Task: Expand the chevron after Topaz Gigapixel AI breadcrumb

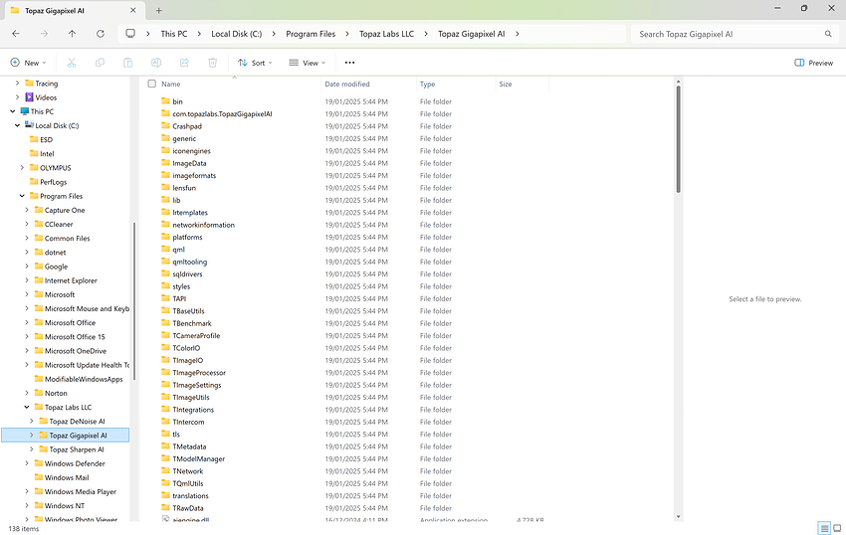Action: [517, 34]
